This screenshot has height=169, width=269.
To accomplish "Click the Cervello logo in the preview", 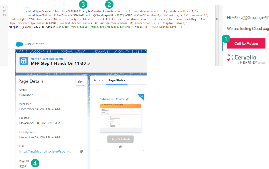I will (242, 58).
